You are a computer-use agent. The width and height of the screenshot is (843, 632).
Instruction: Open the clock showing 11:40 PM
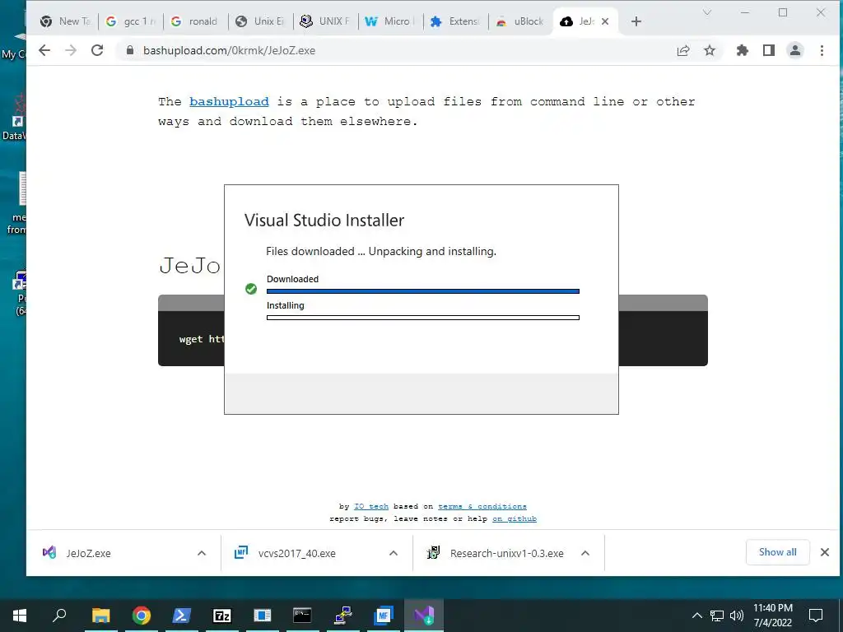coord(773,616)
